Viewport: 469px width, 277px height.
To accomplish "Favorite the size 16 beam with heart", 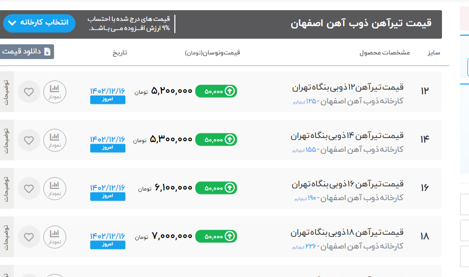I will coord(29,188).
